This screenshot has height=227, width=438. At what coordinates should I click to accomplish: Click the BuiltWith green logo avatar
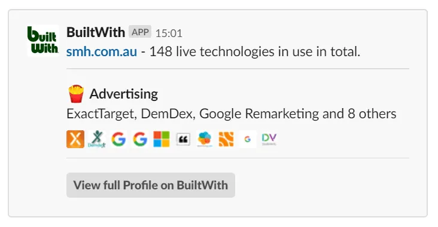pyautogui.click(x=43, y=41)
